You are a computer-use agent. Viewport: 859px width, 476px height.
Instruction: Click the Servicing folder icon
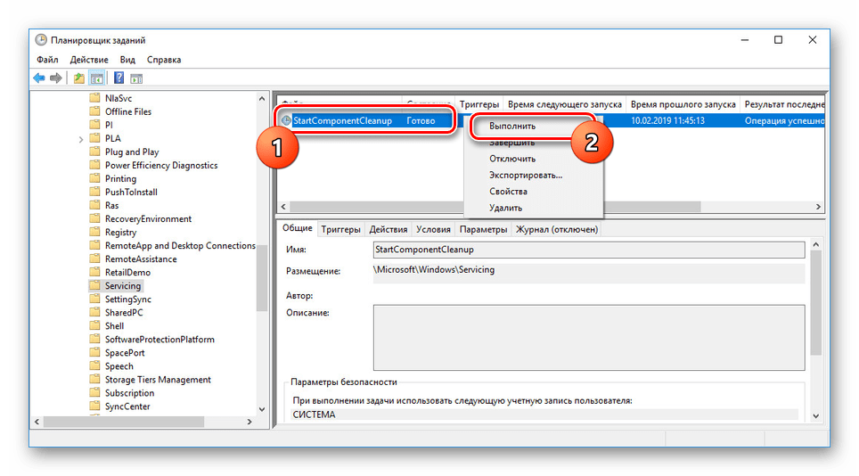tap(94, 285)
